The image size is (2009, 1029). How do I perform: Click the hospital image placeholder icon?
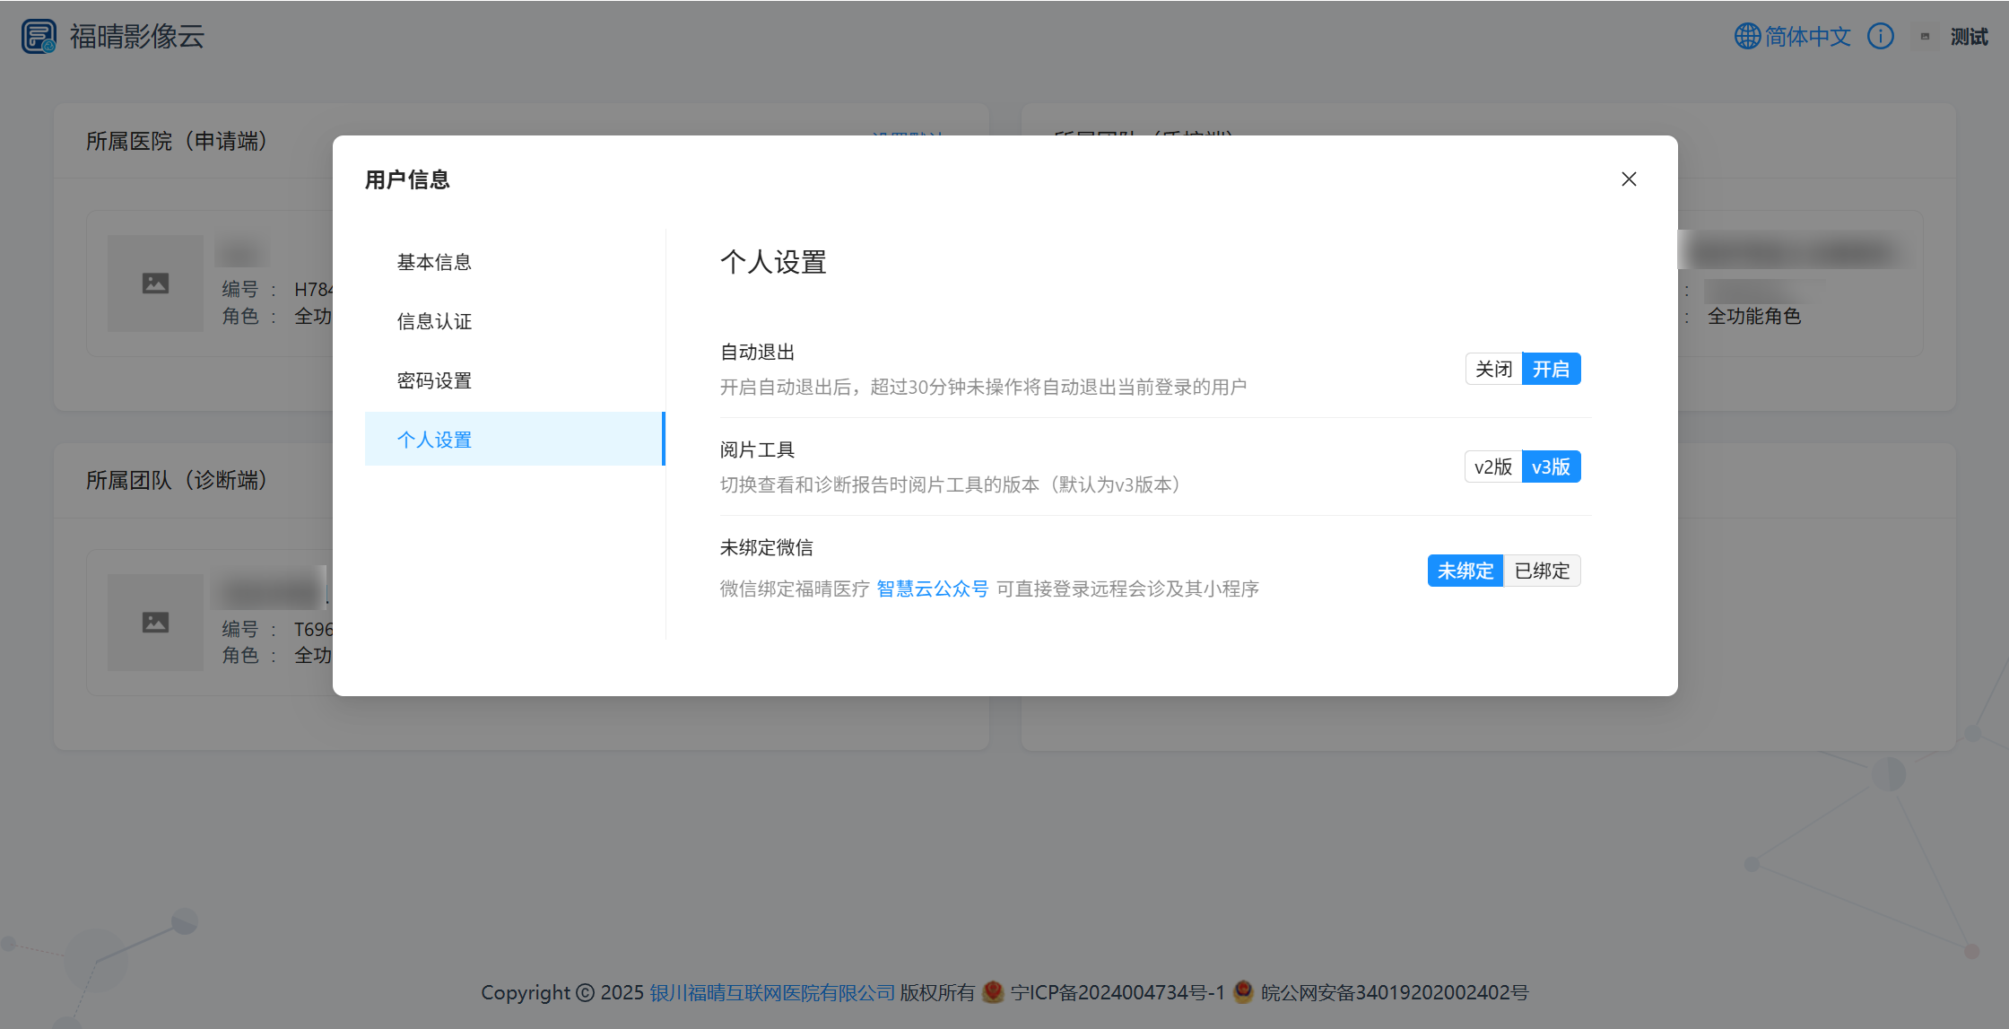pos(155,283)
